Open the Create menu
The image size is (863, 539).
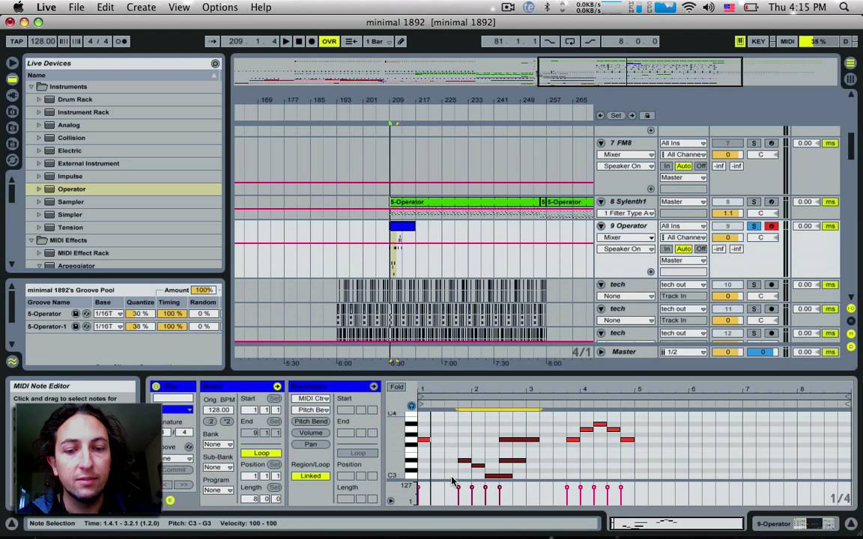pyautogui.click(x=141, y=7)
